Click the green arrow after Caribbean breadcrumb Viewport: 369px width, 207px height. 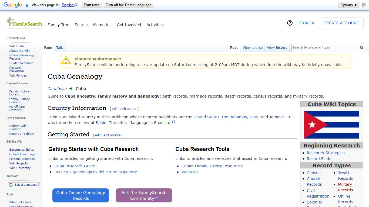pos(71,88)
